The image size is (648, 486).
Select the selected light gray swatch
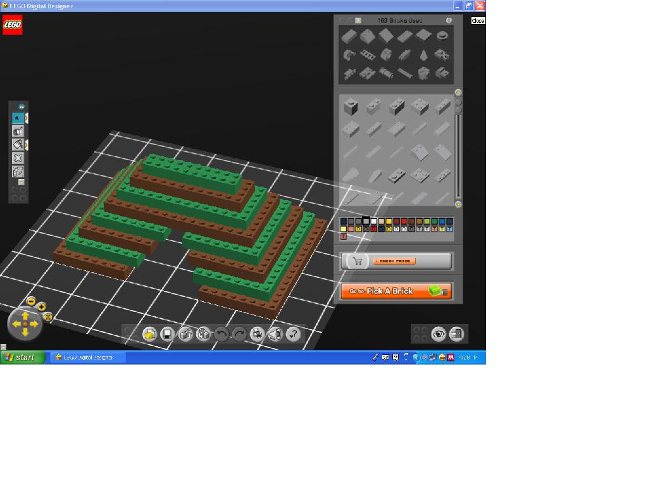click(366, 221)
